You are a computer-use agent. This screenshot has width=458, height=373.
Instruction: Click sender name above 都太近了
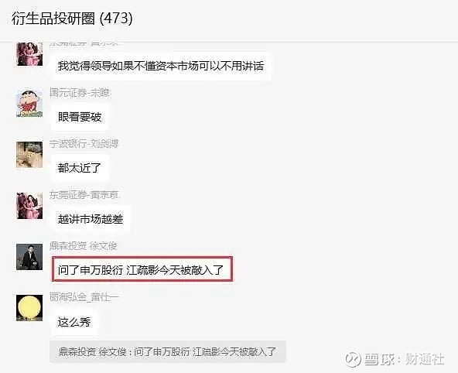(84, 144)
